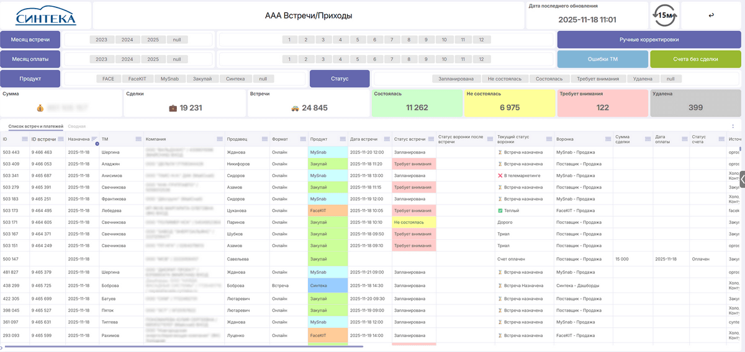This screenshot has width=745, height=352.
Task: Toggle month 11 chip for Месяц оплаты
Action: point(463,59)
